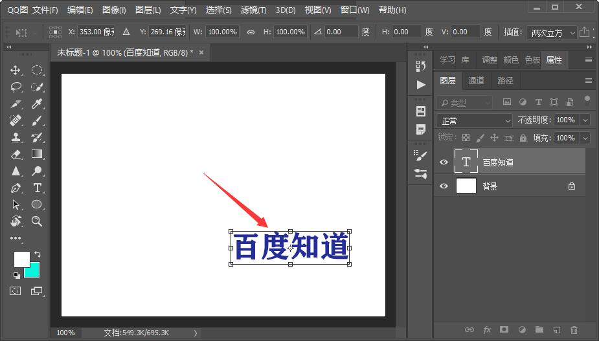Screen dimensions: 599x341
Task: Swap foreground and background colors
Action: (38, 254)
